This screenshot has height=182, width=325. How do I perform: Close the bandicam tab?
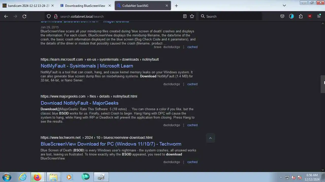53,6
